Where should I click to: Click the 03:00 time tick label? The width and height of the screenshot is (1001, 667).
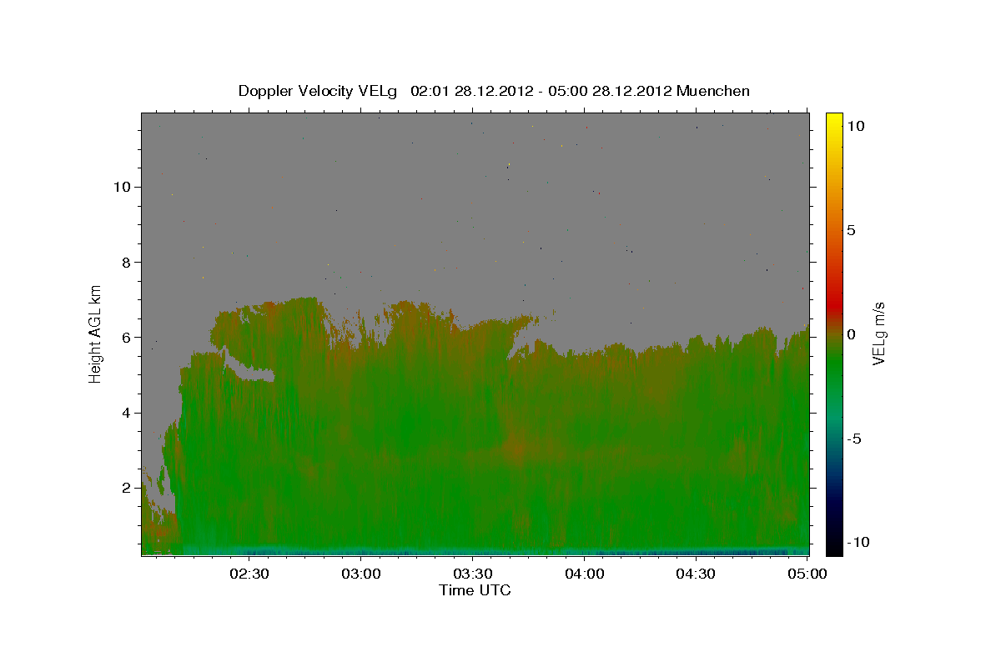point(361,574)
